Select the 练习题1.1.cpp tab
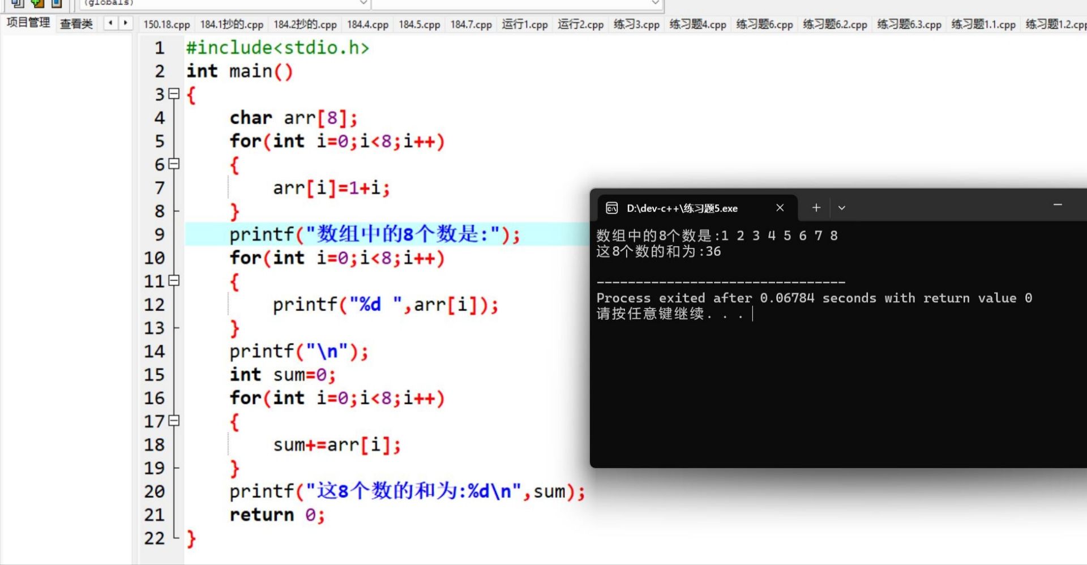 [983, 24]
